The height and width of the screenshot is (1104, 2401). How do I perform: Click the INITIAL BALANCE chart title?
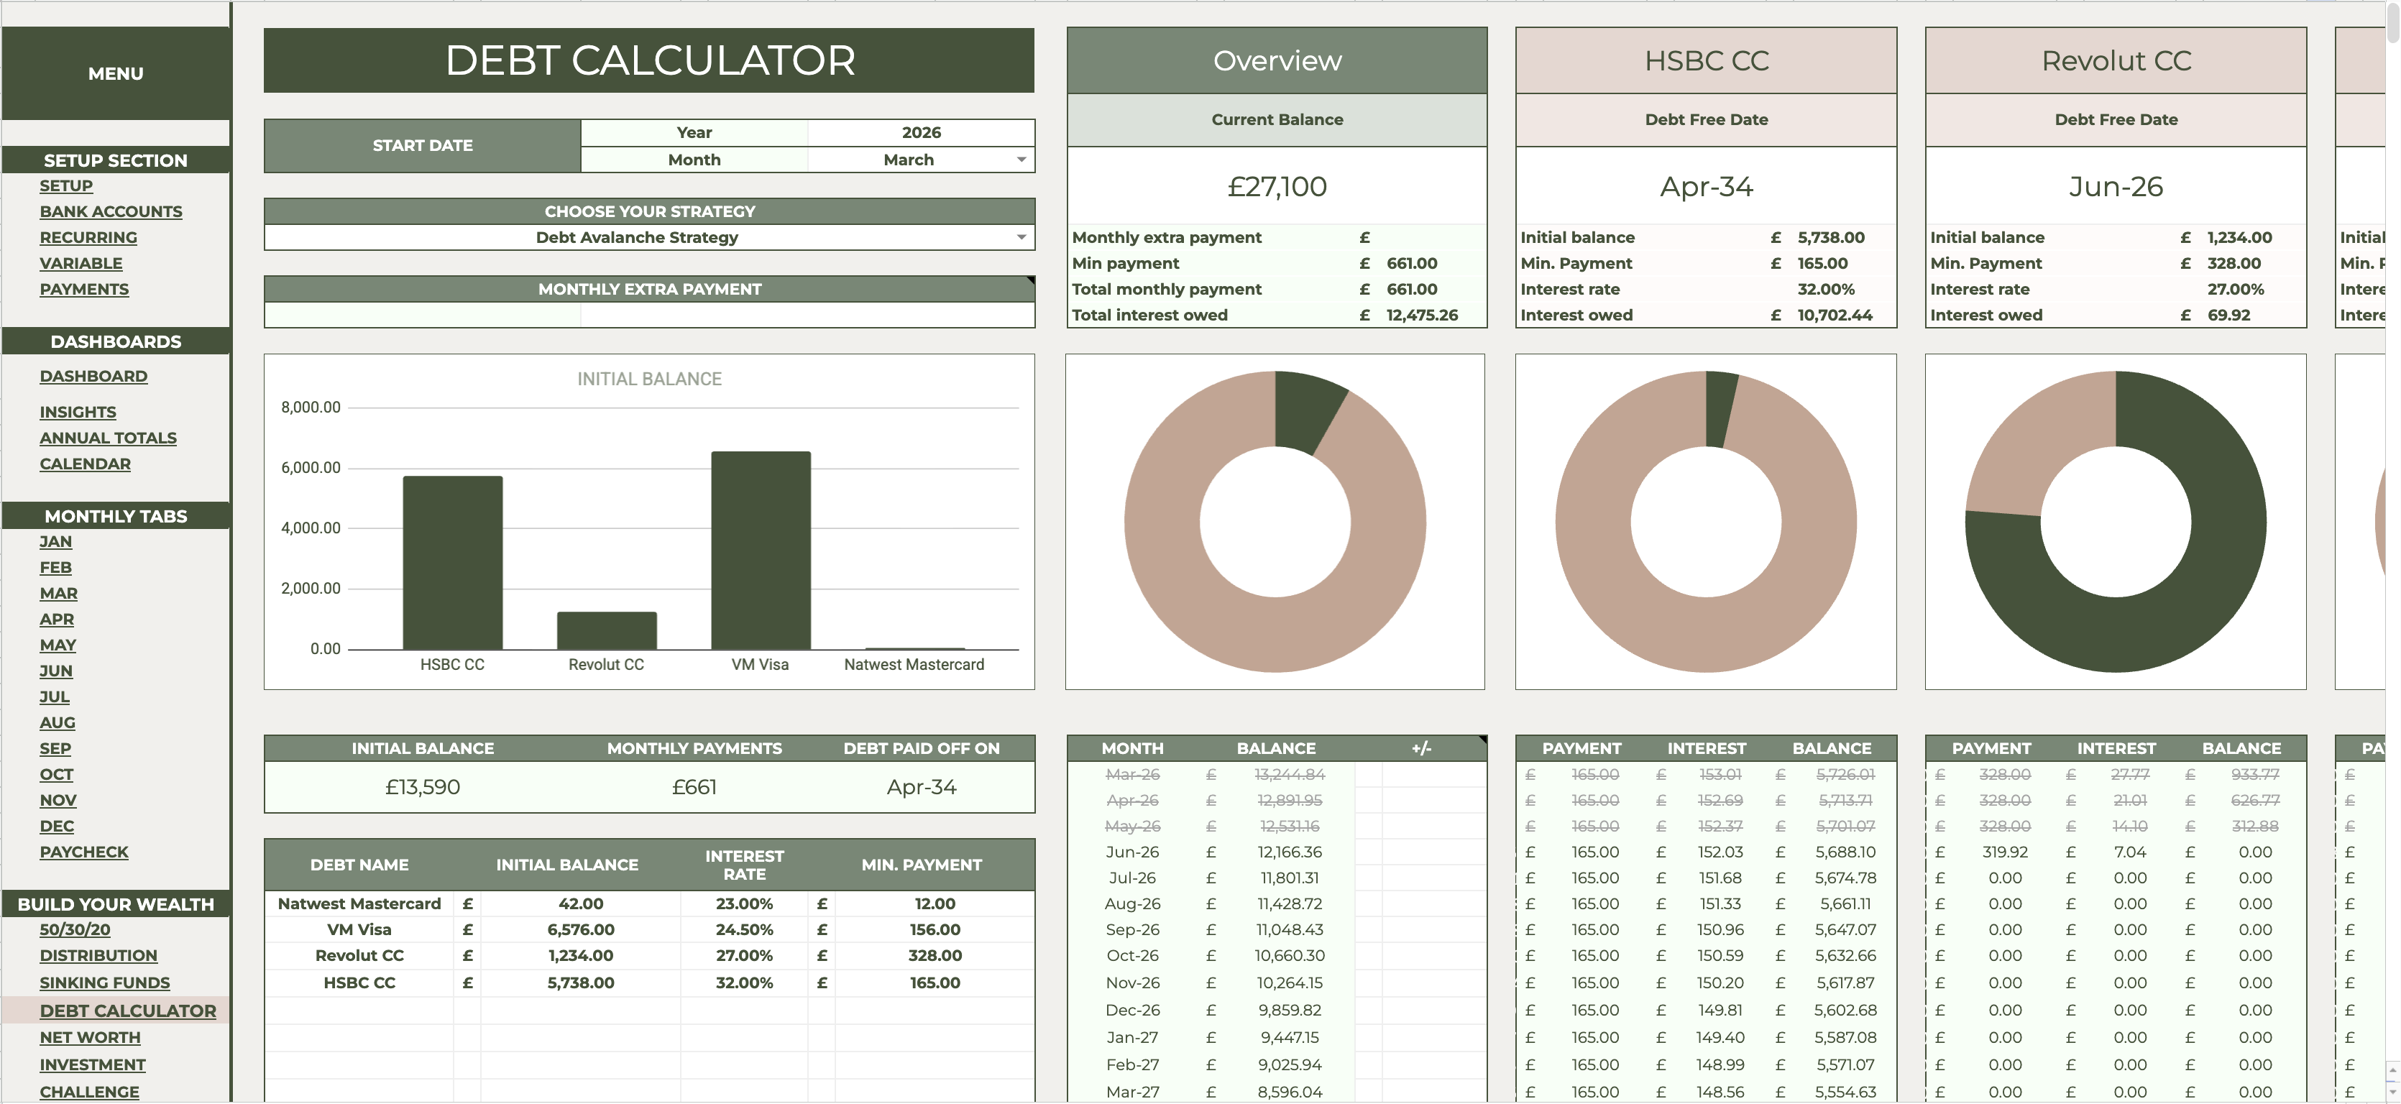[x=648, y=379]
